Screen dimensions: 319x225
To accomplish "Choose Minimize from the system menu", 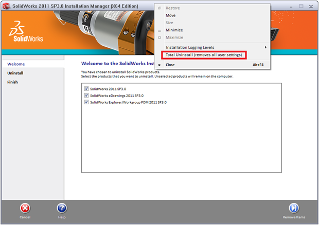I will (212, 30).
